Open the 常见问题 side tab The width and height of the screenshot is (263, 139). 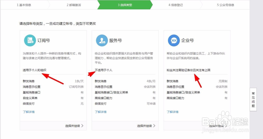253,100
